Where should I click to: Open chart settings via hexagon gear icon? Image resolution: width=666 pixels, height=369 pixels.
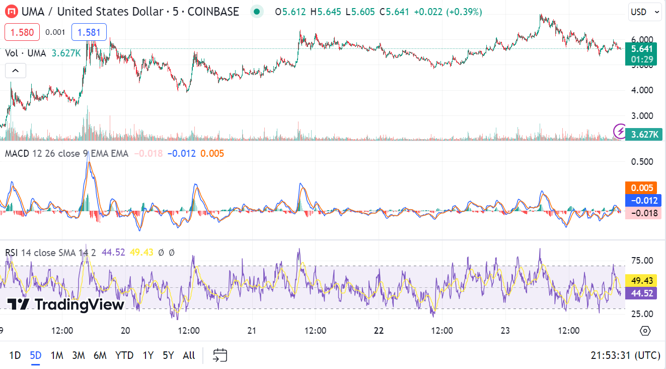(x=645, y=331)
